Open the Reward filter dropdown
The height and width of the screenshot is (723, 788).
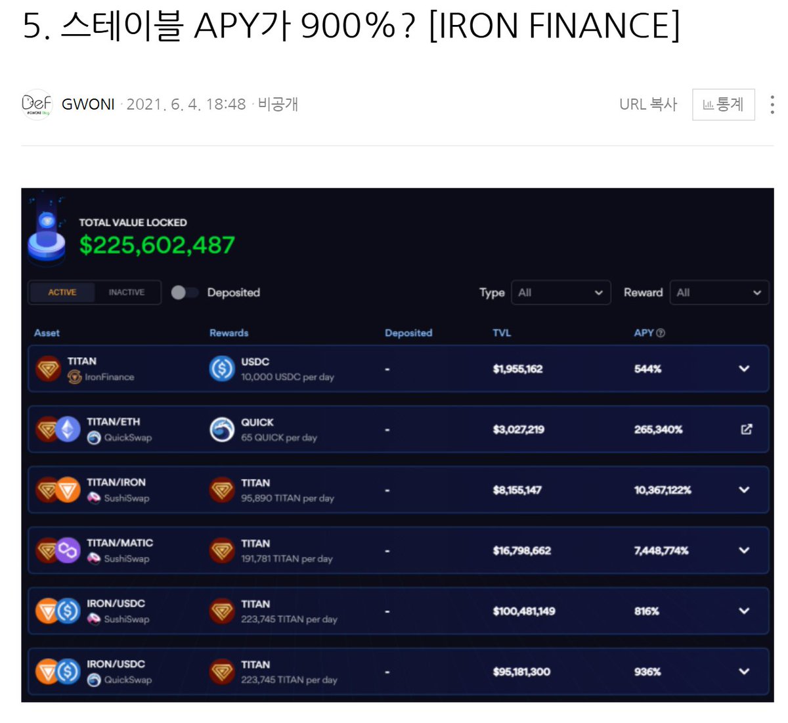click(719, 292)
